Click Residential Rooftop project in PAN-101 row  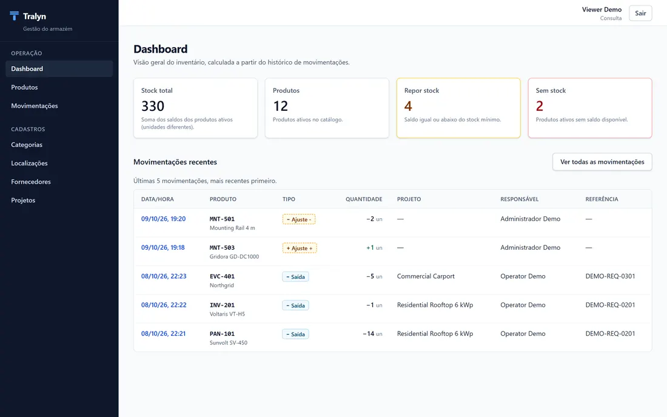click(435, 334)
